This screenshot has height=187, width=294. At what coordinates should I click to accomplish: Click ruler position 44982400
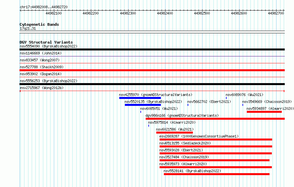coord(165,13)
